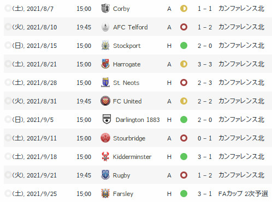Click the FC United round badge

(x=105, y=101)
